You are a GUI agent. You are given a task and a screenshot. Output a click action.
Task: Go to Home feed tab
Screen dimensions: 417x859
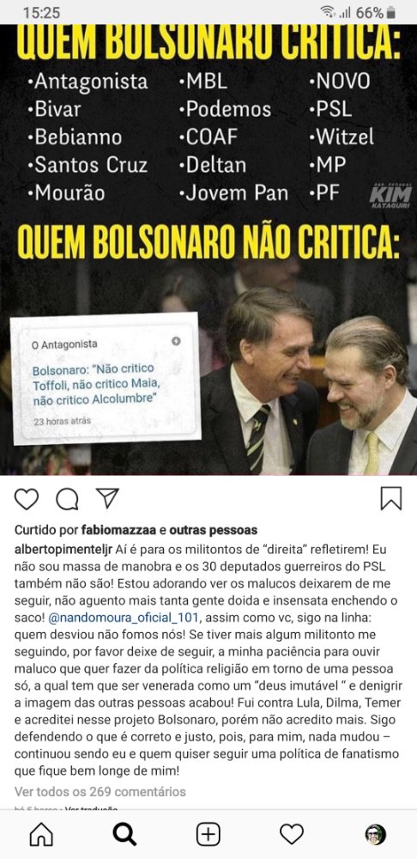41,834
